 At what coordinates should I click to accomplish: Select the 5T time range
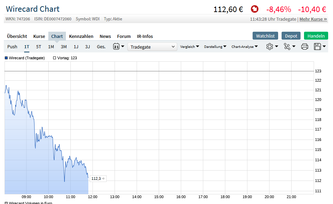(38, 47)
